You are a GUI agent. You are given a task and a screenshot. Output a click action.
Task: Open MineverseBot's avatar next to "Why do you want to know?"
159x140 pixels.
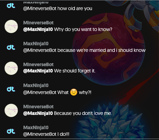tap(11, 26)
